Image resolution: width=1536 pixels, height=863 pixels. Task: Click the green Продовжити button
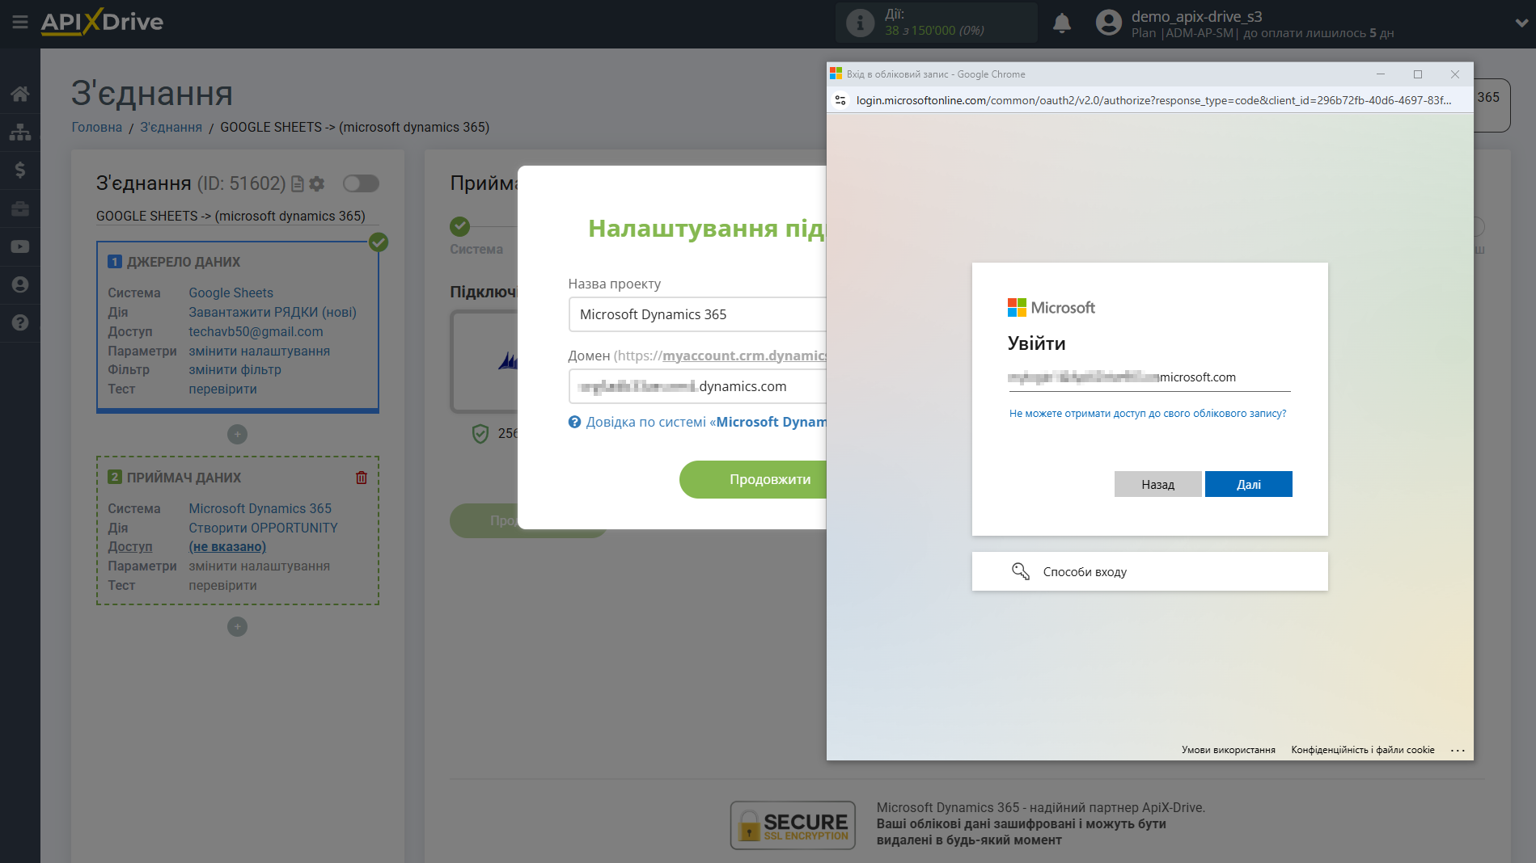pyautogui.click(x=753, y=479)
